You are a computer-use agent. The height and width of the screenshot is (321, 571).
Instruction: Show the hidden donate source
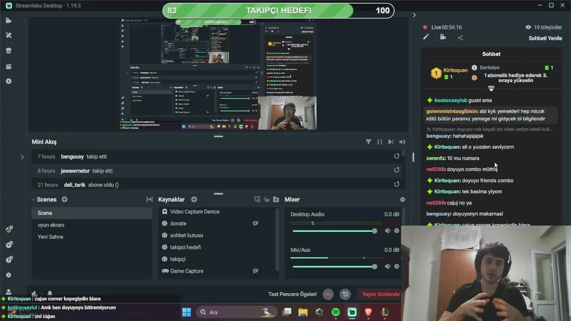tap(255, 223)
